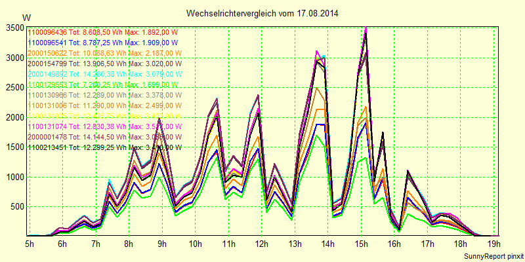Click the x-axis label 19h

coord(494,243)
